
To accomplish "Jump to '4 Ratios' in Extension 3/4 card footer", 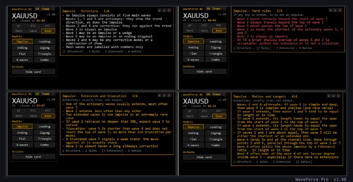I will coord(135,151).
